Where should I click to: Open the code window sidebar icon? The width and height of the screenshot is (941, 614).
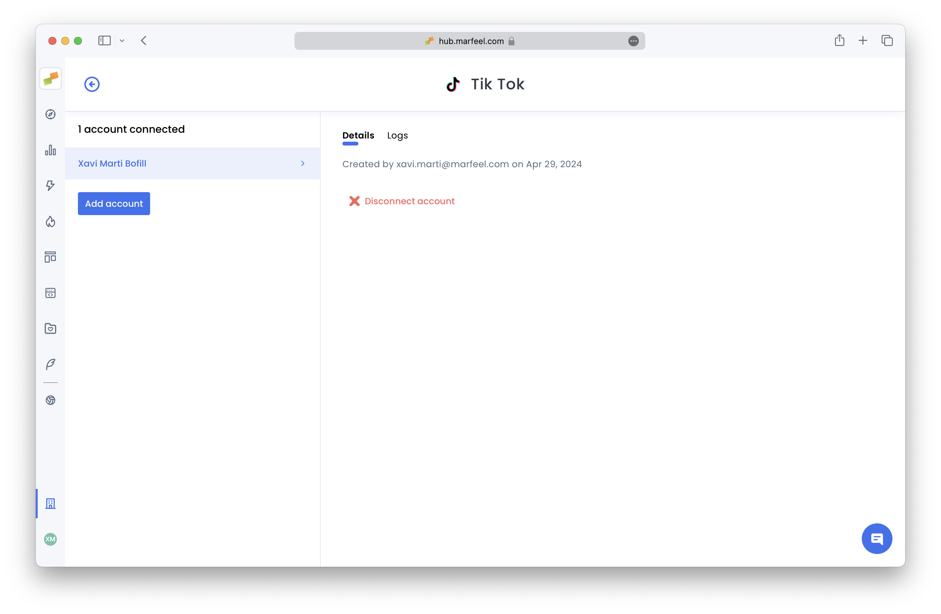pyautogui.click(x=50, y=293)
